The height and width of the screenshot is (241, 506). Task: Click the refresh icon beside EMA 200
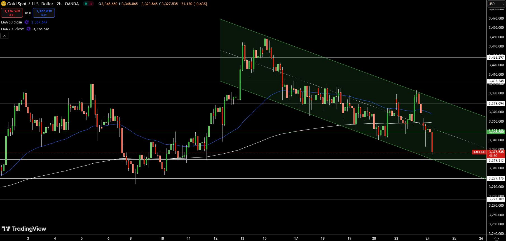29,29
